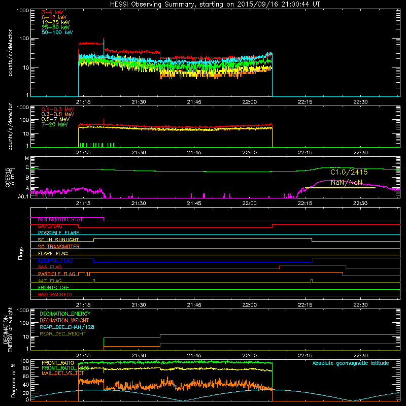Click the yellow GOES flare duration bar

click(340, 188)
